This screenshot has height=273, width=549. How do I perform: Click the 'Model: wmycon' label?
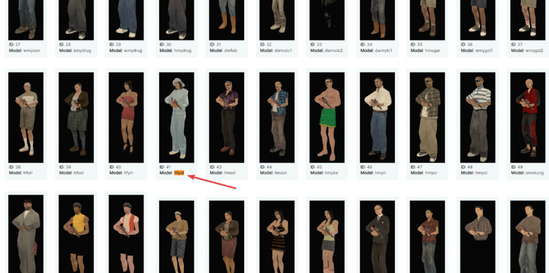click(x=25, y=50)
